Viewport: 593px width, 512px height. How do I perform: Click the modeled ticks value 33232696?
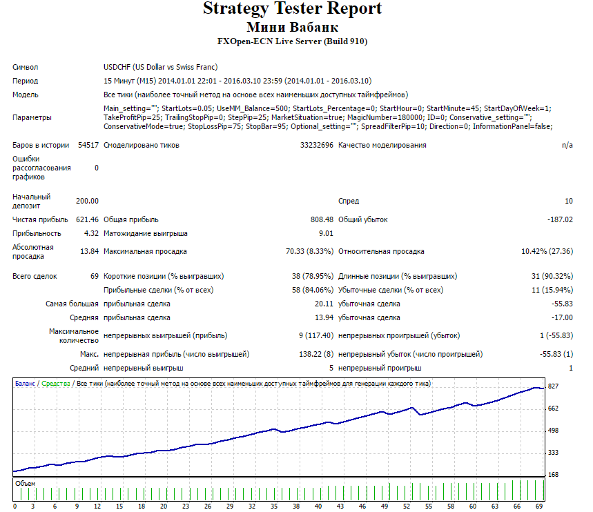317,145
